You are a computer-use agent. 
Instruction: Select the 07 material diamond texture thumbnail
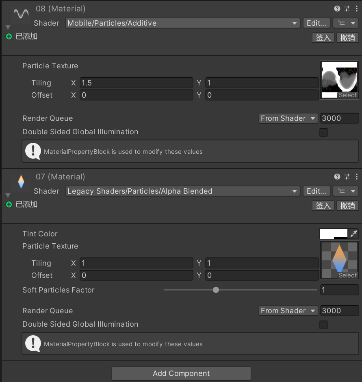pyautogui.click(x=339, y=260)
